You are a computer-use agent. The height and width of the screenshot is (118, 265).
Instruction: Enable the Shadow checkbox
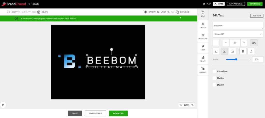214,85
